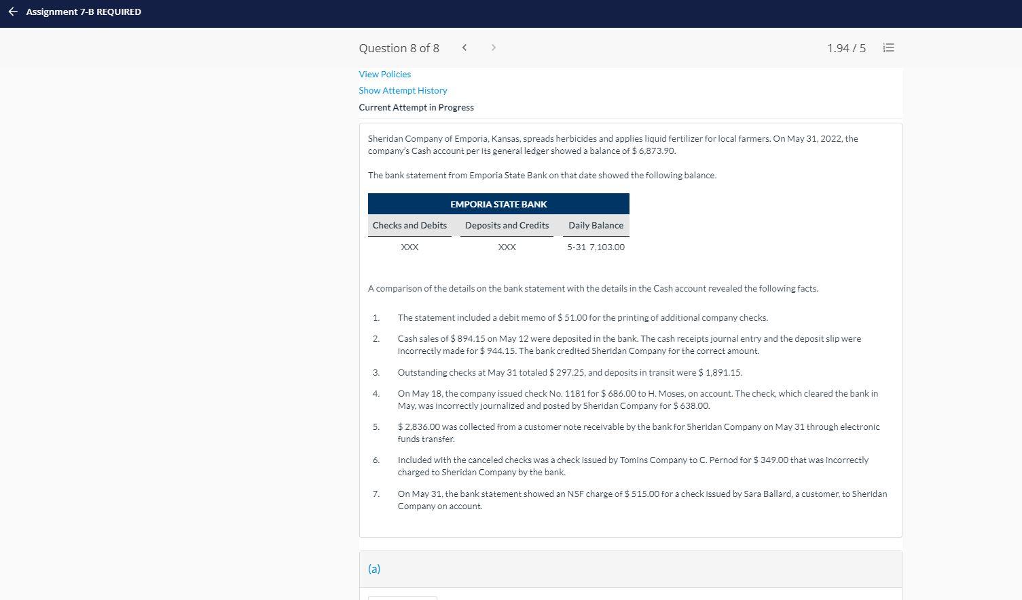The image size is (1022, 600).
Task: Click the check No. 1181 item text
Action: tap(638, 399)
